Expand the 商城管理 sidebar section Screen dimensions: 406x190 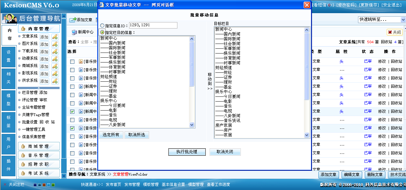coord(39,146)
